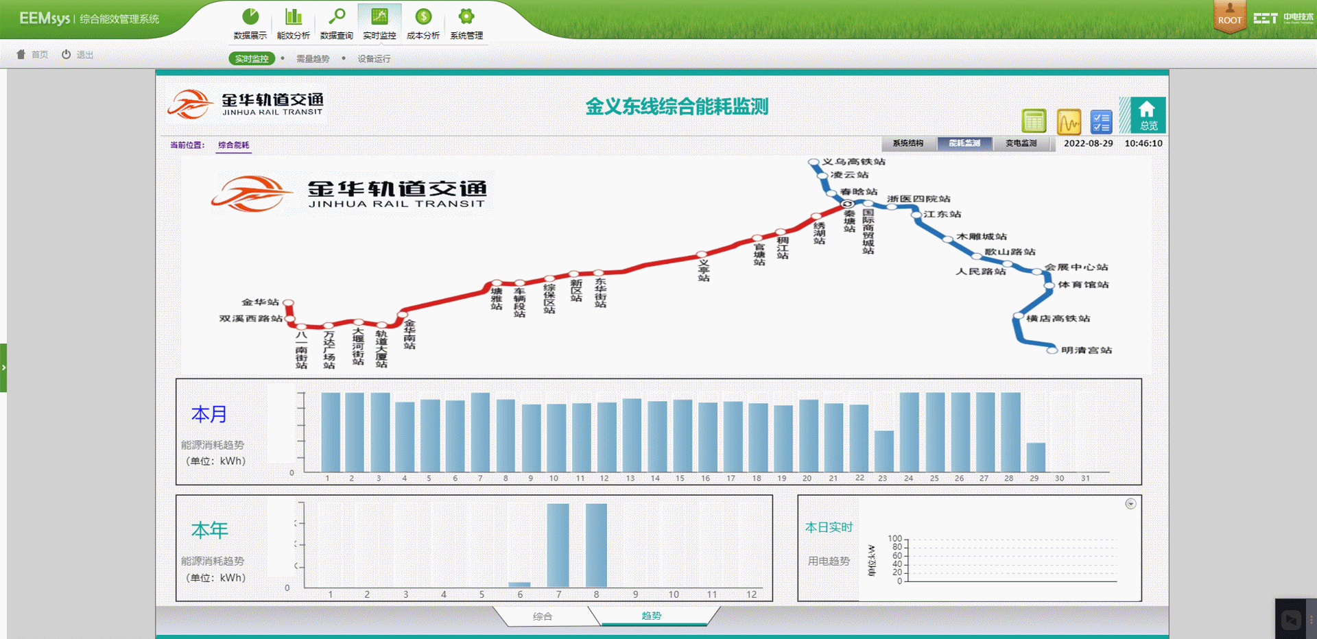Go to 总览 home overview button
The image size is (1317, 639).
point(1148,115)
